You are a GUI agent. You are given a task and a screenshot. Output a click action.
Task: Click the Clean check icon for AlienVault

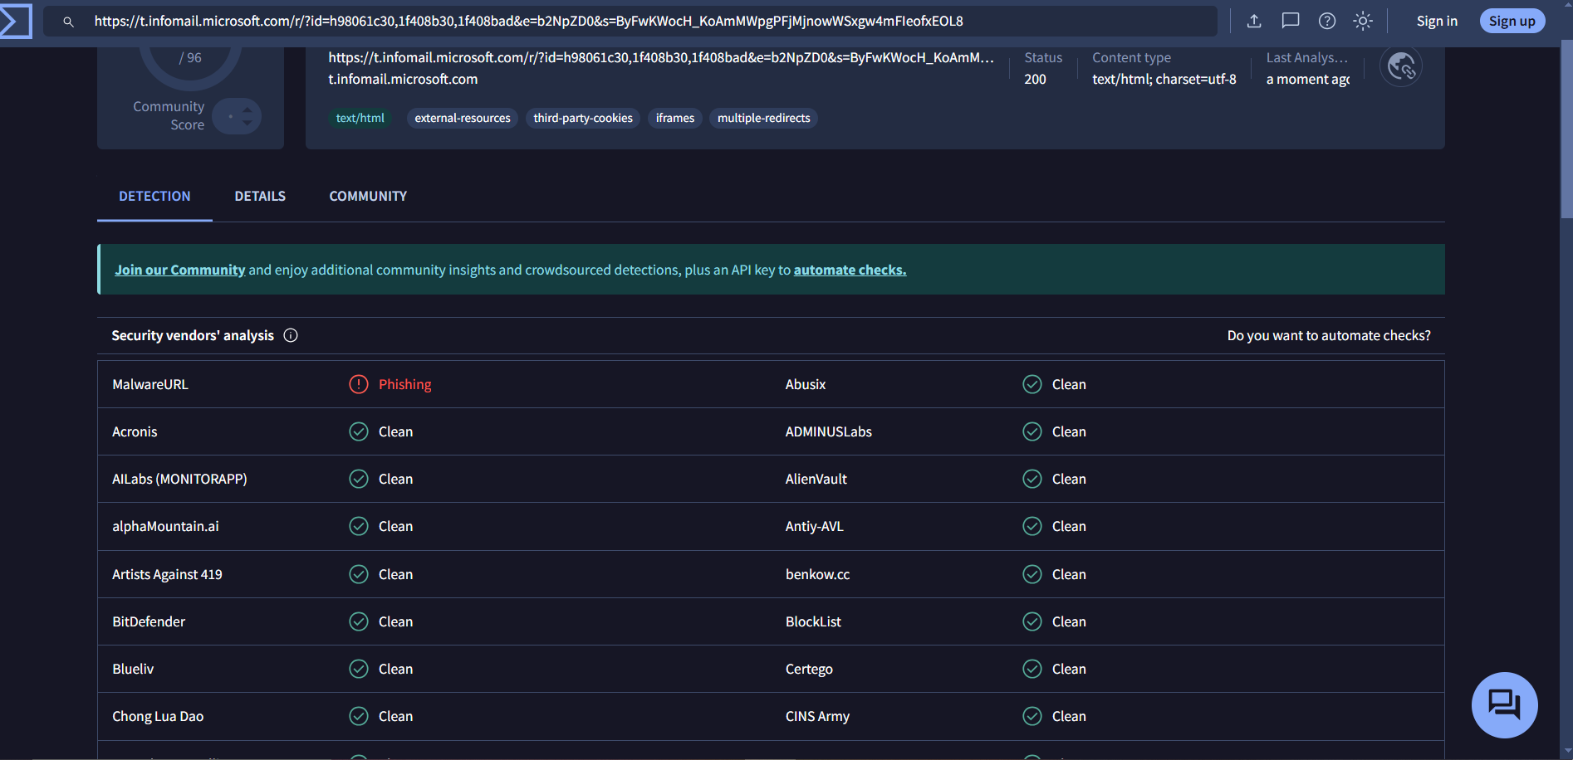coord(1032,479)
